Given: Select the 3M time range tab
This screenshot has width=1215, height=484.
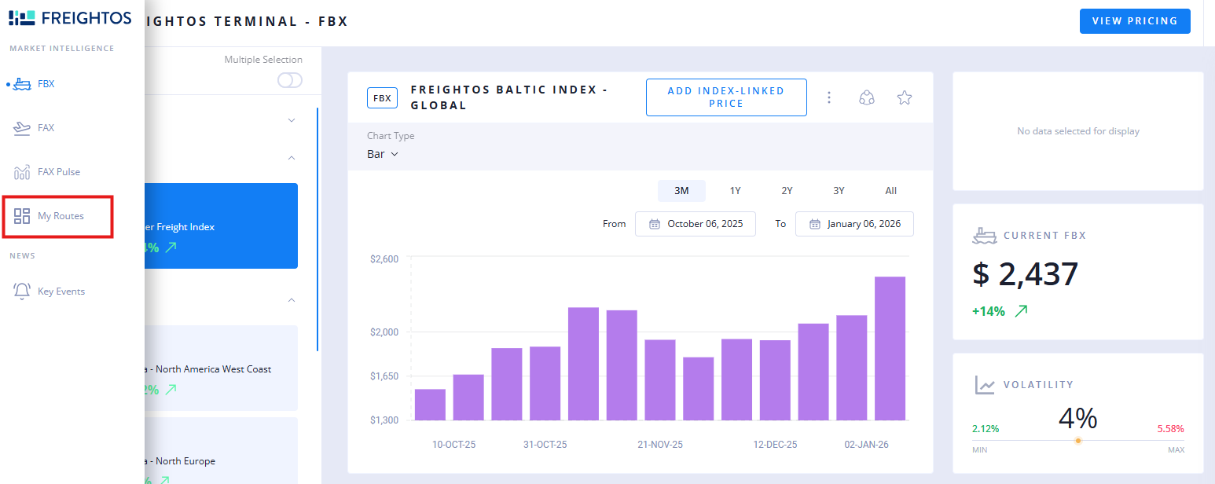Looking at the screenshot, I should (681, 191).
